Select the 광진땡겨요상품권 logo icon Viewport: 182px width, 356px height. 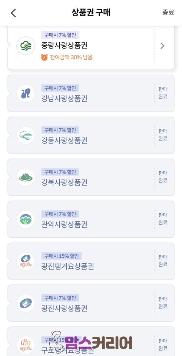click(26, 261)
